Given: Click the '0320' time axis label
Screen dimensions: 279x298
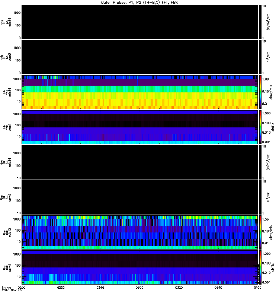Looking at the screenshot, I should tap(179, 288).
